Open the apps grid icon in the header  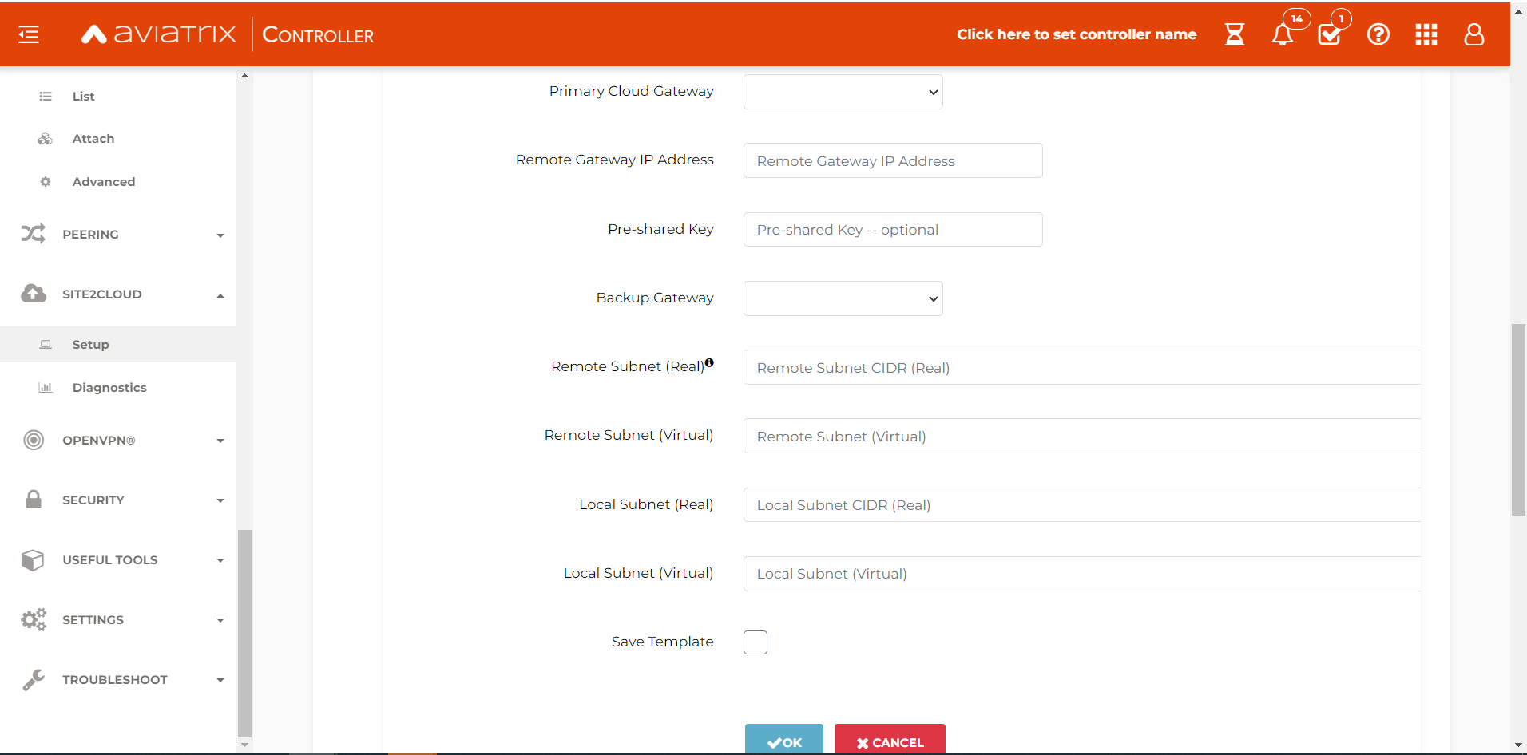(x=1426, y=34)
